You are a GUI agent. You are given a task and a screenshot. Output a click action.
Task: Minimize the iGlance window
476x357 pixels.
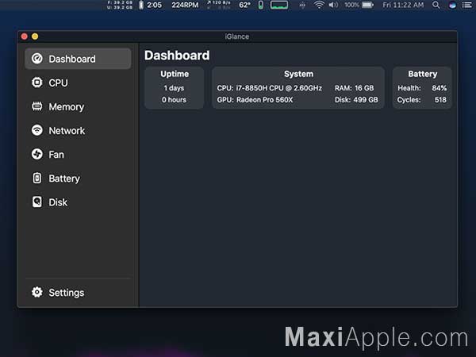(x=35, y=36)
